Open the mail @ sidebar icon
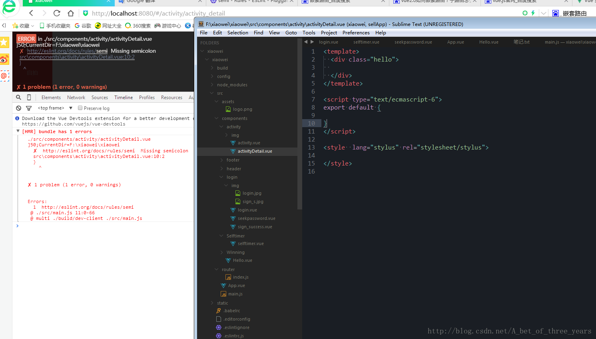The image size is (596, 339). (x=4, y=76)
